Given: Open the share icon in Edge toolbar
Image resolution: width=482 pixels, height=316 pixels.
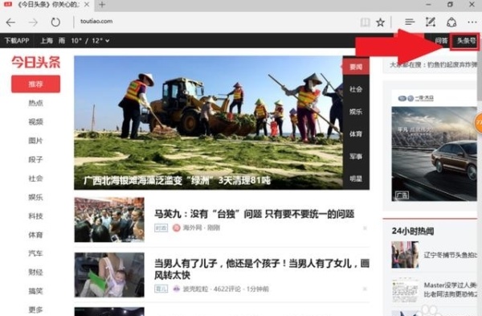Looking at the screenshot, I should pos(451,23).
